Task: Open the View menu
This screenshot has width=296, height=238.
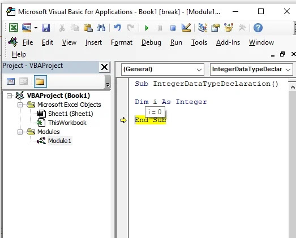Action: pos(69,42)
